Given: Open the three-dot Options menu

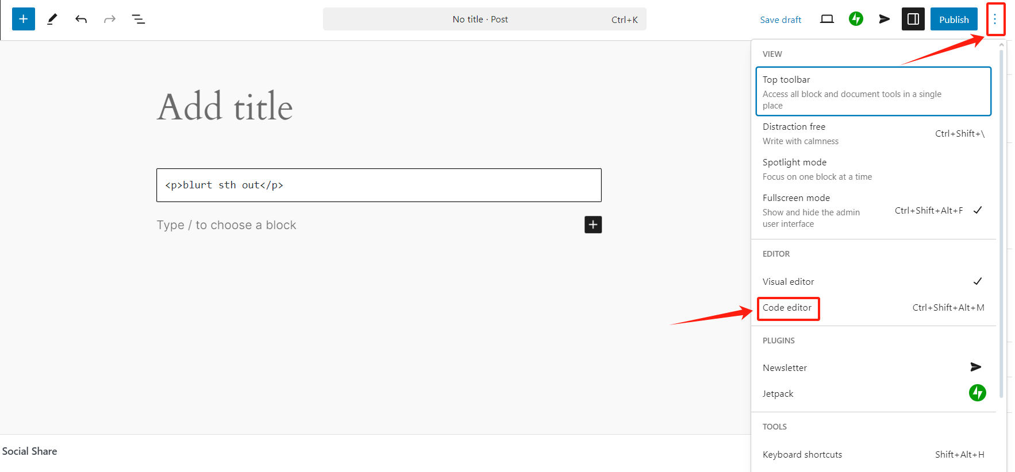Looking at the screenshot, I should [995, 19].
